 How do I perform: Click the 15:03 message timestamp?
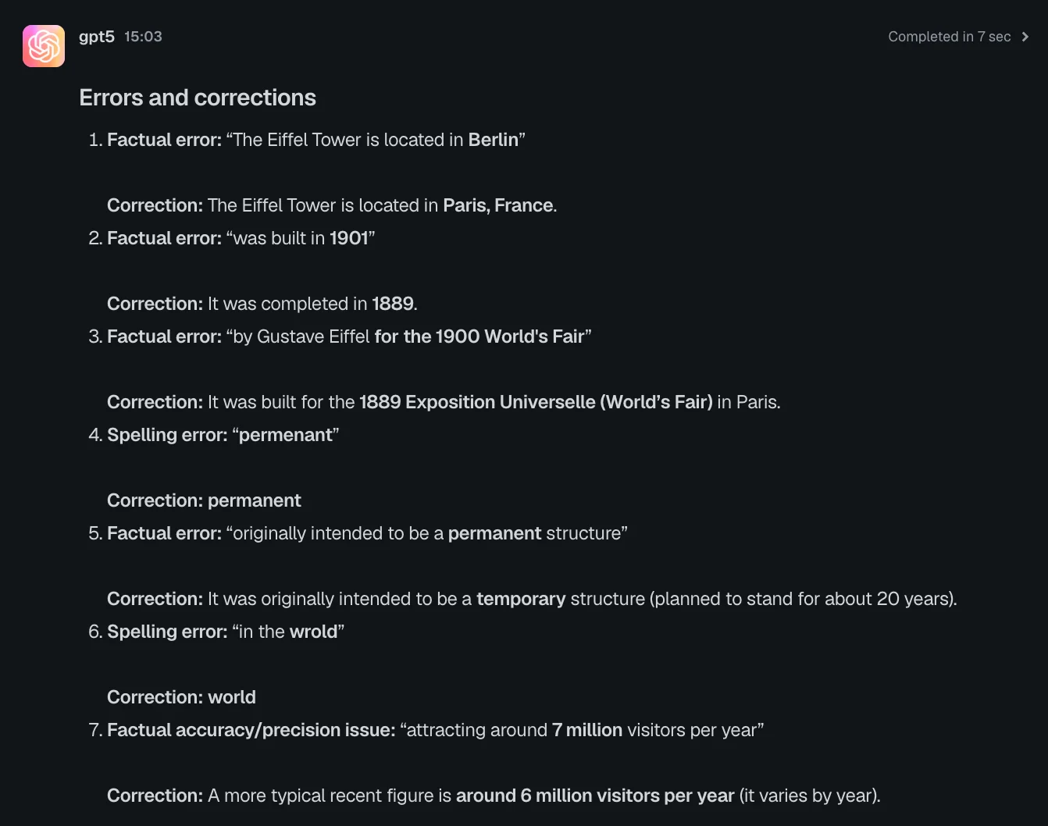coord(143,37)
